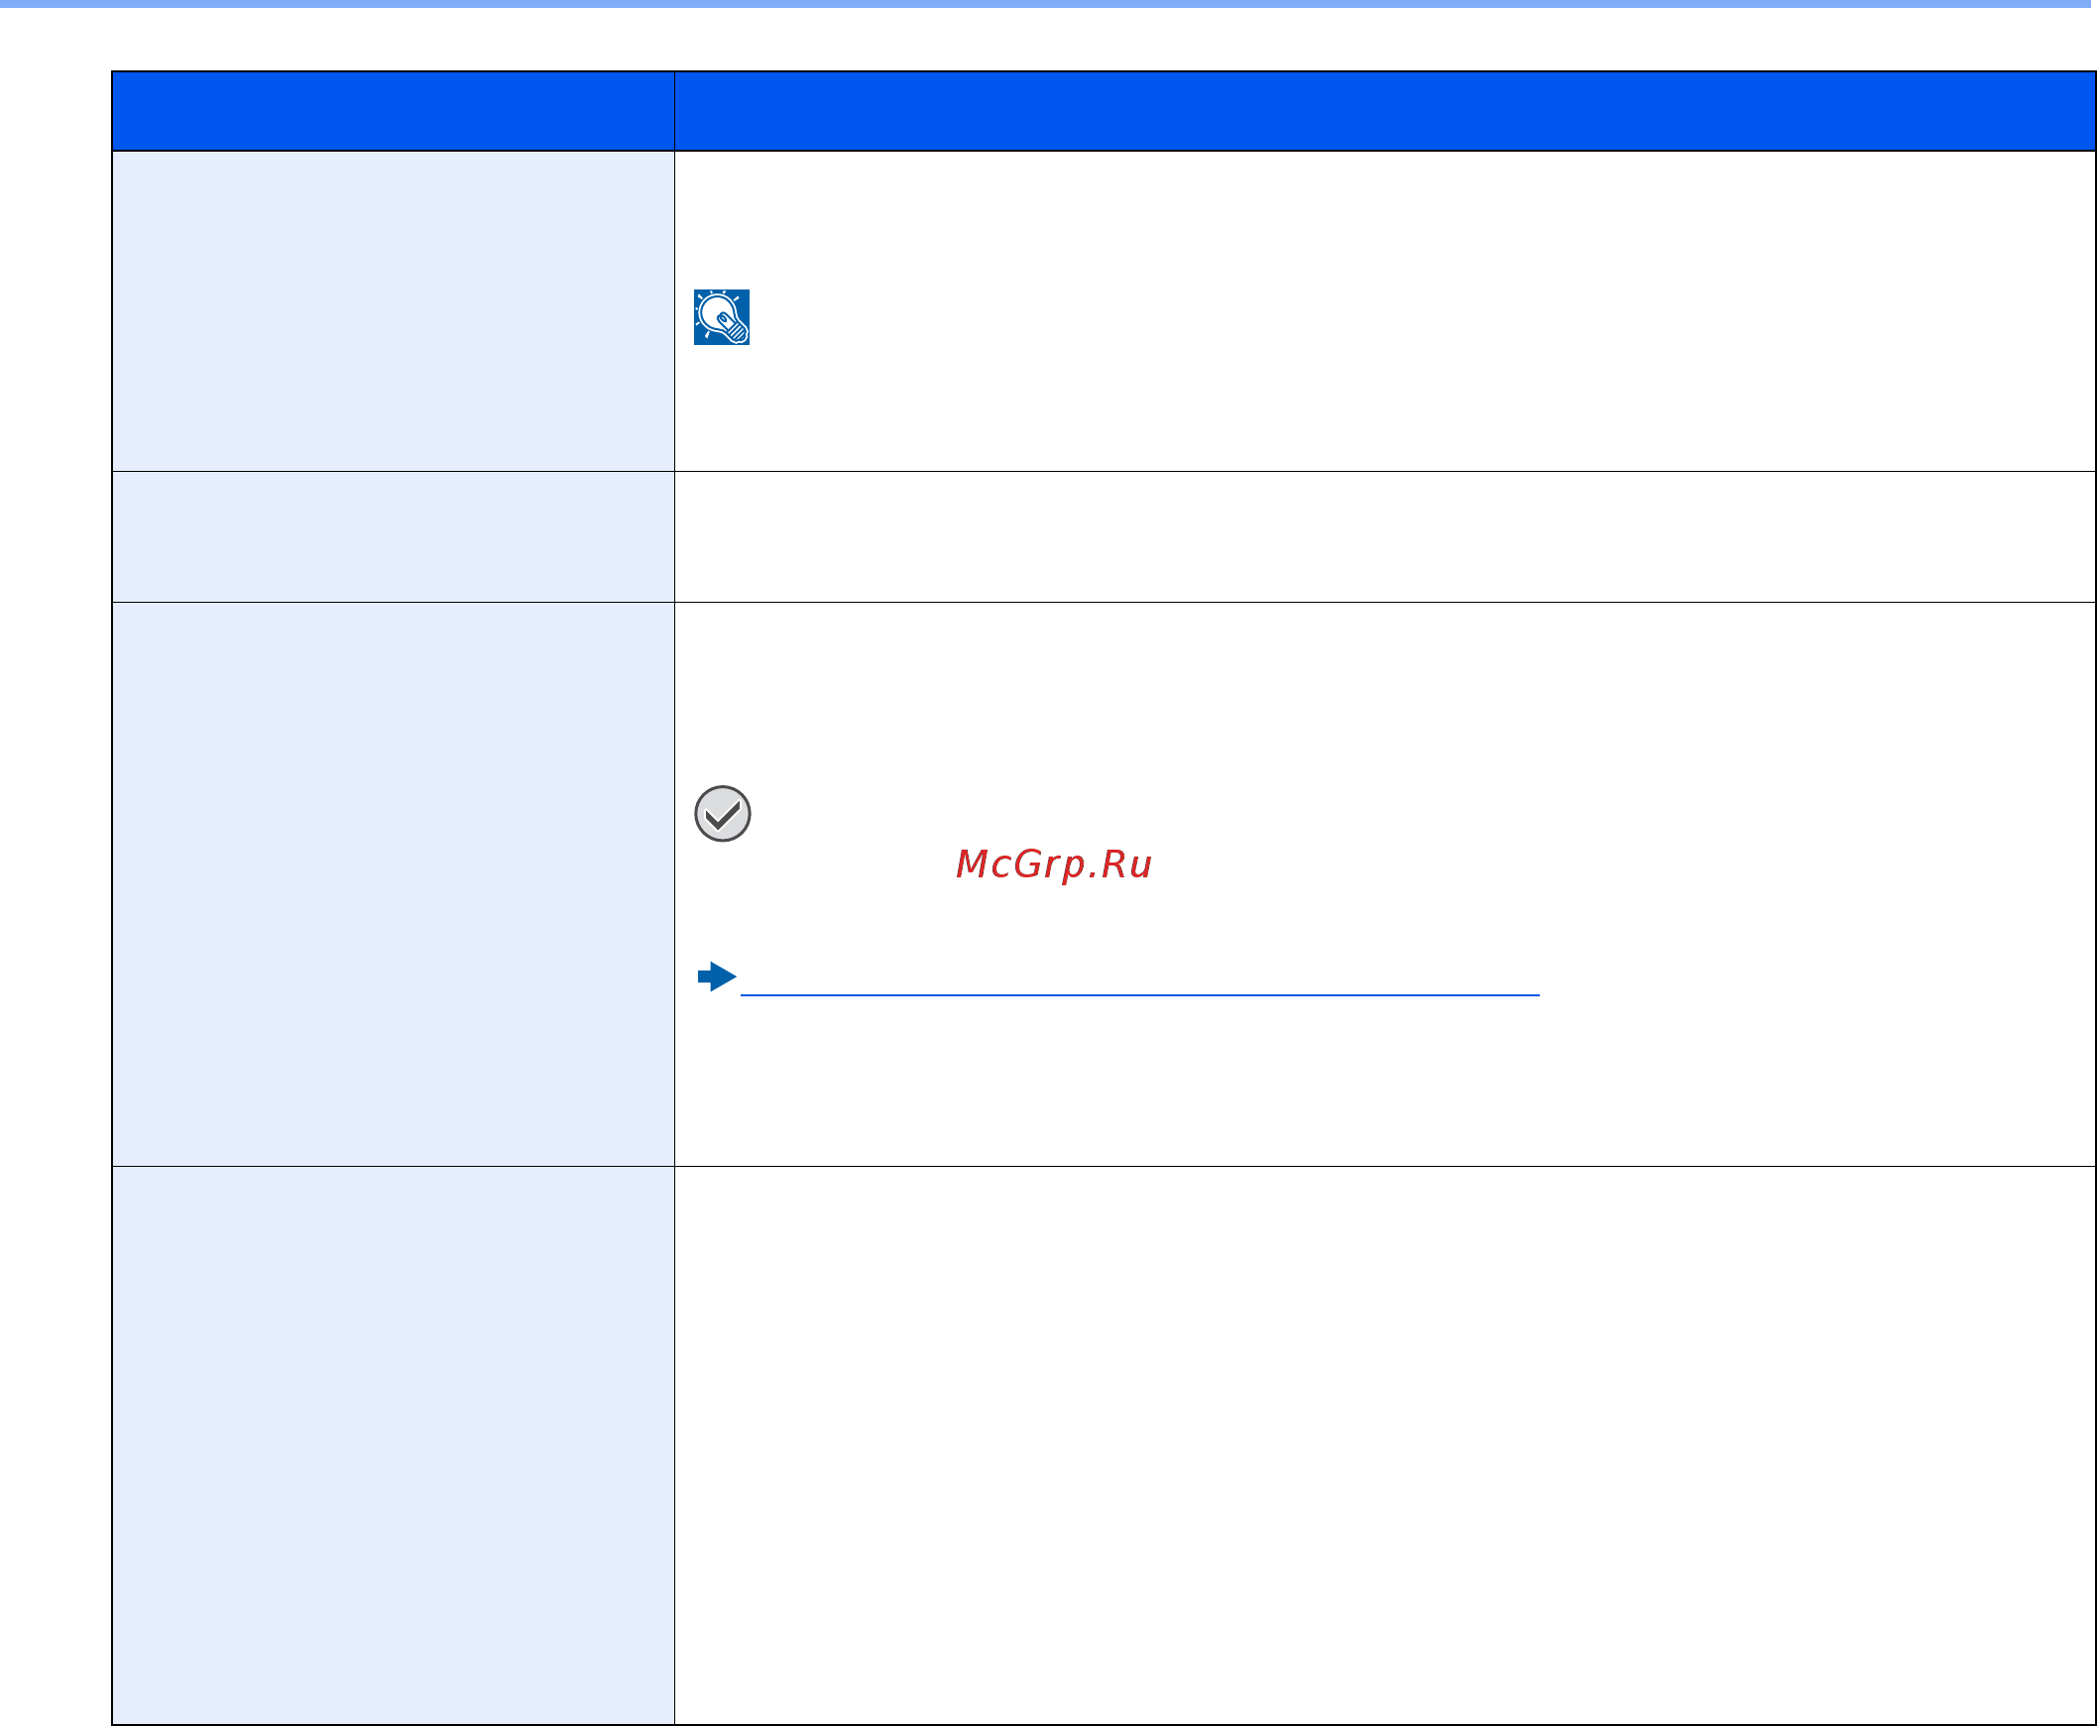Click the white cell containing the checkmark icon
The height and width of the screenshot is (1726, 2097).
[1385, 884]
